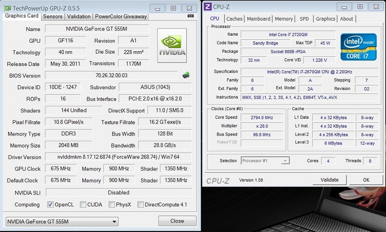Click the Level 2 value 4 x 256 KBytes
Image resolution: width=386 pixels, height=232 pixels.
coord(333,135)
